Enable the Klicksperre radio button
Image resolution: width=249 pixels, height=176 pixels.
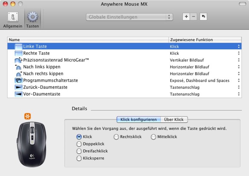pos(79,158)
